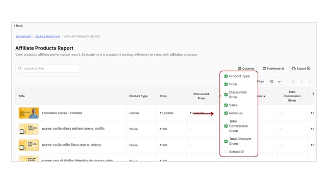Click the Affiliate Products Report heading
328x184 pixels.
click(x=44, y=48)
